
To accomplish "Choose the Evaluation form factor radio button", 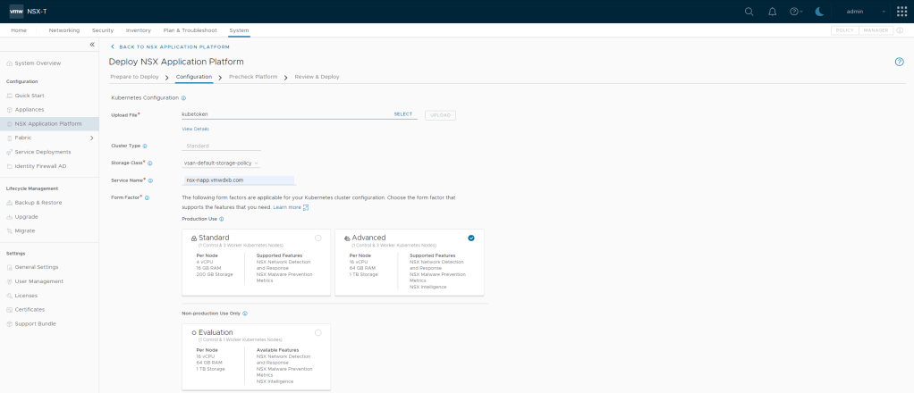I will tap(318, 332).
